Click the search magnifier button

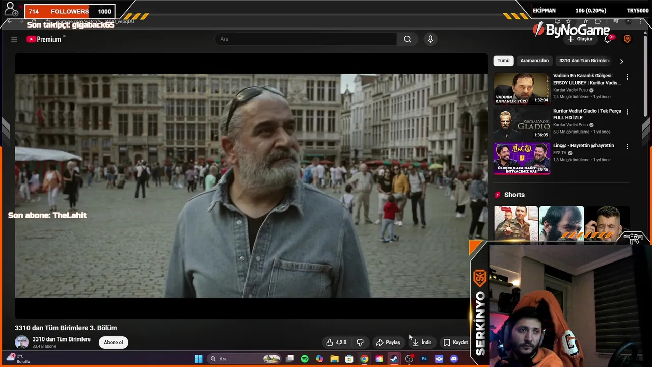pyautogui.click(x=407, y=39)
